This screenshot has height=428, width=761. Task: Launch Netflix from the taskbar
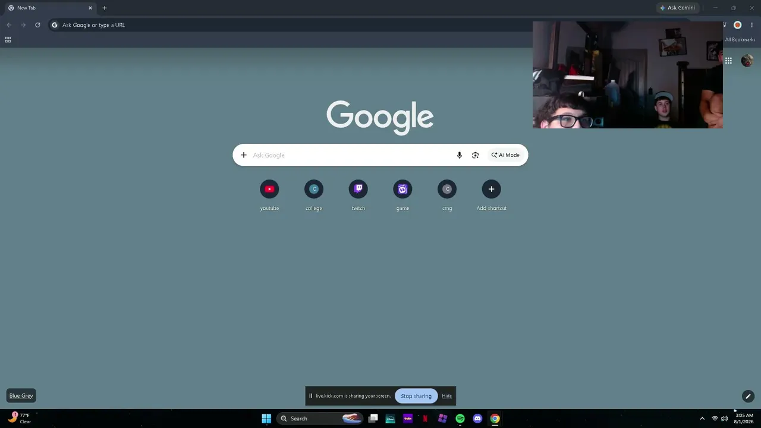pyautogui.click(x=425, y=418)
